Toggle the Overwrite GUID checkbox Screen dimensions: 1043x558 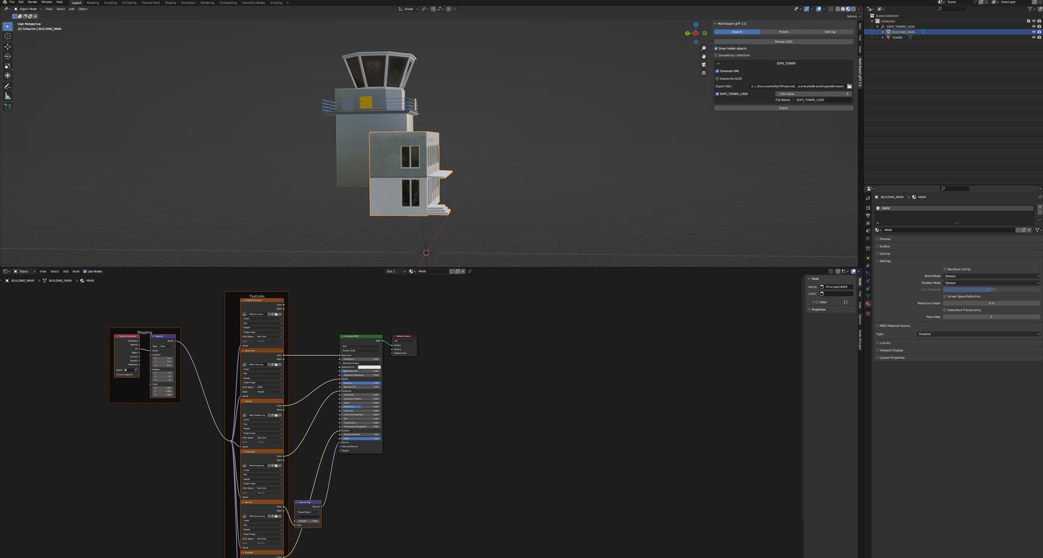[x=718, y=79]
